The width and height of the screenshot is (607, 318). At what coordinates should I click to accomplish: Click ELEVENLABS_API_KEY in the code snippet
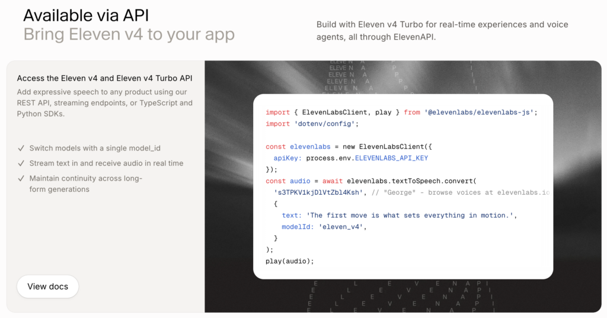pyautogui.click(x=391, y=158)
